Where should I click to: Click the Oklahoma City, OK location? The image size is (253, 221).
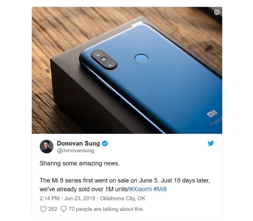pyautogui.click(x=123, y=199)
